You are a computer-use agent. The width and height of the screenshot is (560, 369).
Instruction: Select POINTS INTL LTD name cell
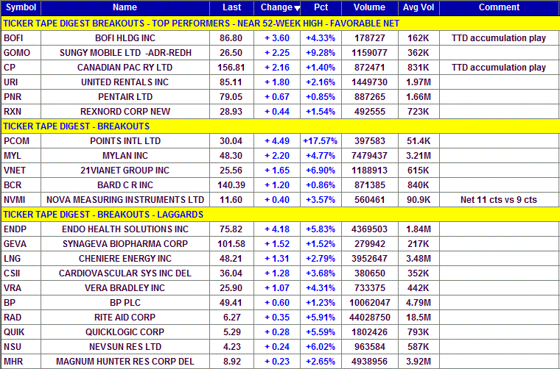pyautogui.click(x=125, y=141)
